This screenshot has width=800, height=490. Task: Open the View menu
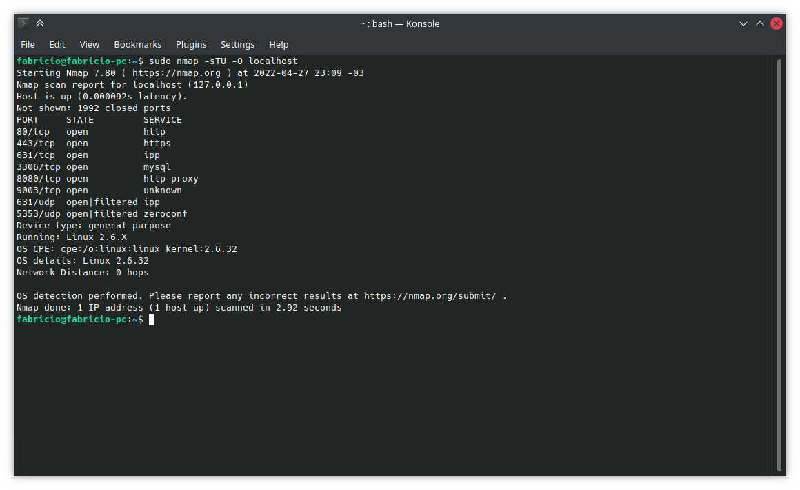89,44
